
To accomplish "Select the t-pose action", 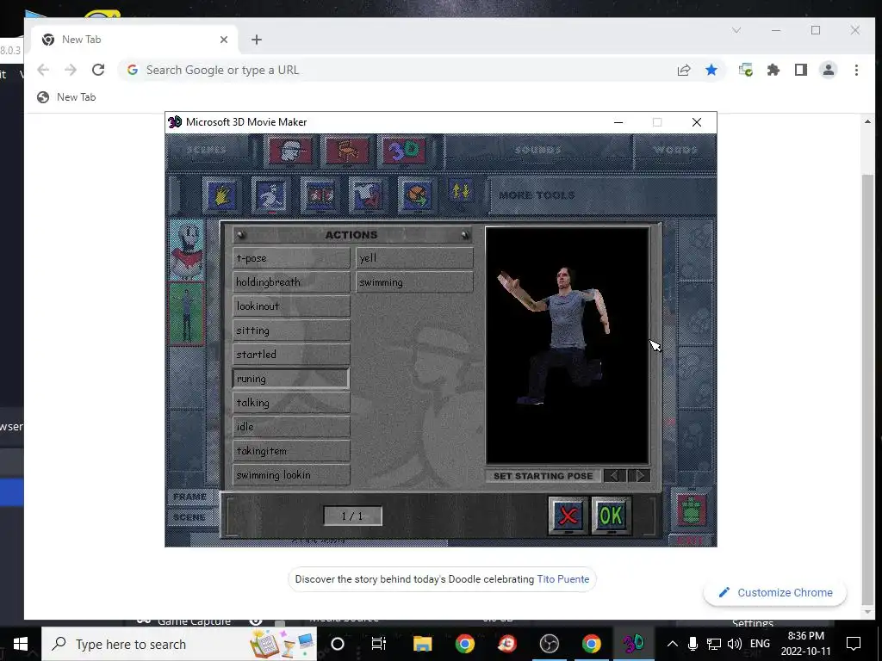I will point(291,258).
